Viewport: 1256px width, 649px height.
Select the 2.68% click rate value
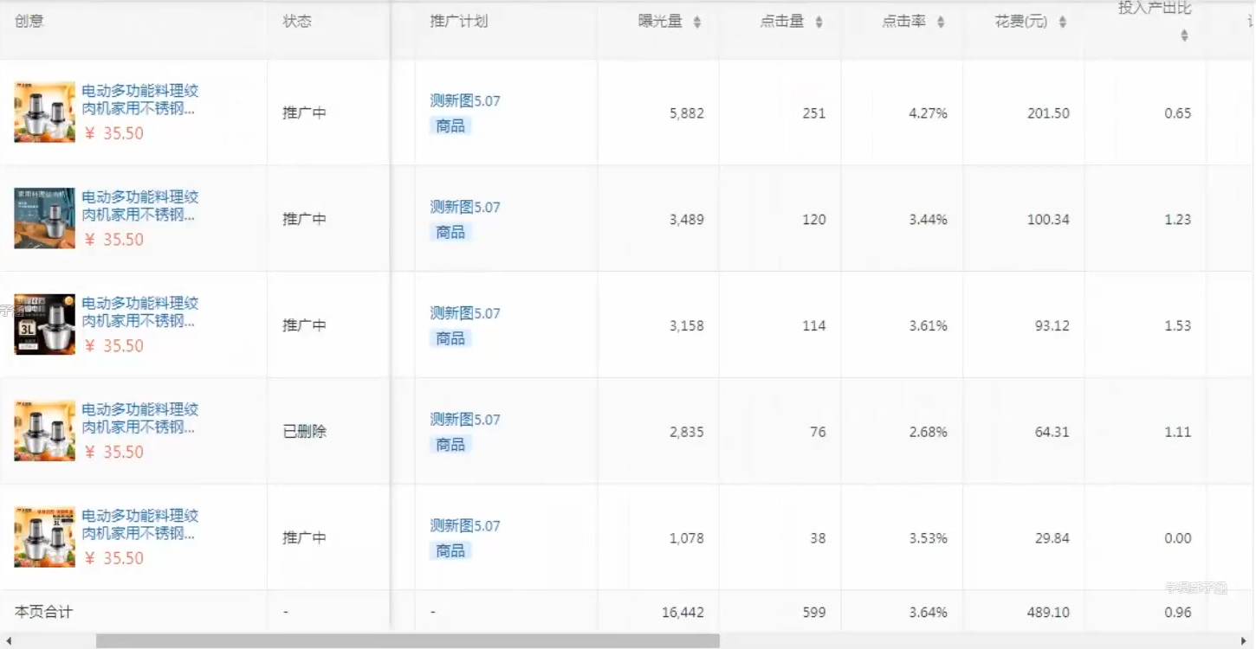(x=929, y=432)
